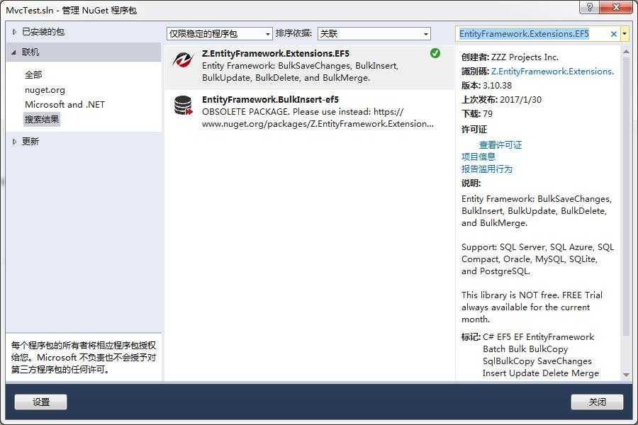Click the green installed checkmark icon
Screen dimensions: 638x425
pos(435,53)
